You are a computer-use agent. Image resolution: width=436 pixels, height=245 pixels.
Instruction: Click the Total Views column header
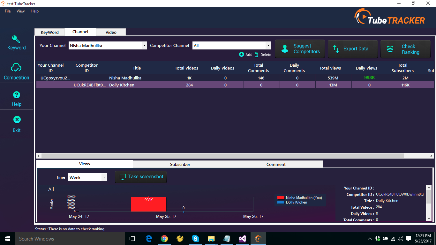click(330, 68)
